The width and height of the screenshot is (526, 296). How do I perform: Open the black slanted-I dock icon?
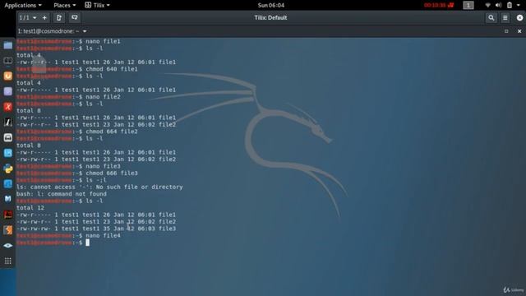[x=8, y=123]
